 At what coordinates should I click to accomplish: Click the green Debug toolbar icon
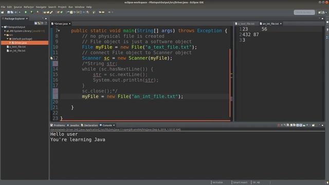(x=26, y=12)
